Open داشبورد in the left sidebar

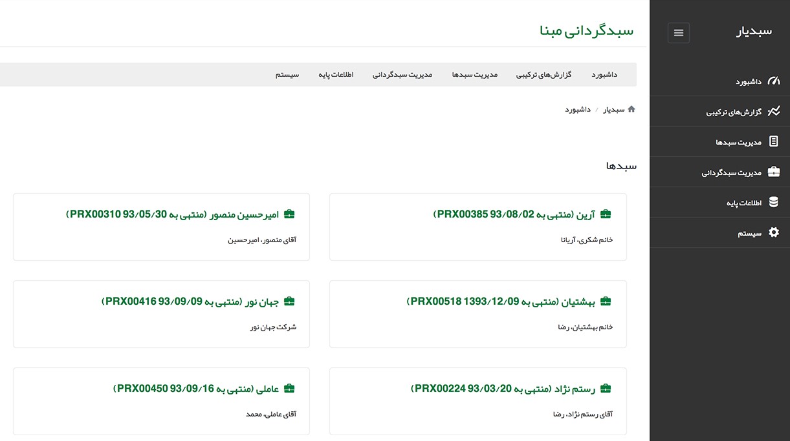click(720, 81)
